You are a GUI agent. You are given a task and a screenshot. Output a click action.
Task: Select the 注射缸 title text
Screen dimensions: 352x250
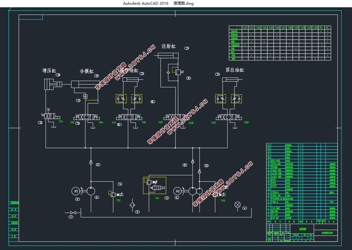coord(168,46)
